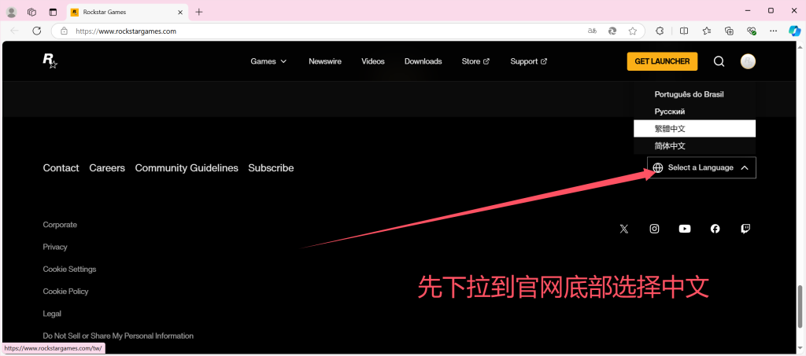Image resolution: width=806 pixels, height=356 pixels.
Task: Click the Rockstar Games logo
Action: coord(50,61)
